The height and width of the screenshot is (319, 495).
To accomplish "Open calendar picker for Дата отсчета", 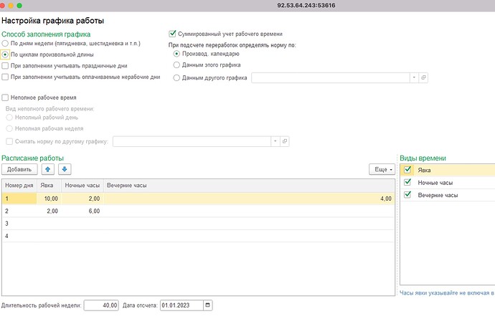I will [208, 305].
